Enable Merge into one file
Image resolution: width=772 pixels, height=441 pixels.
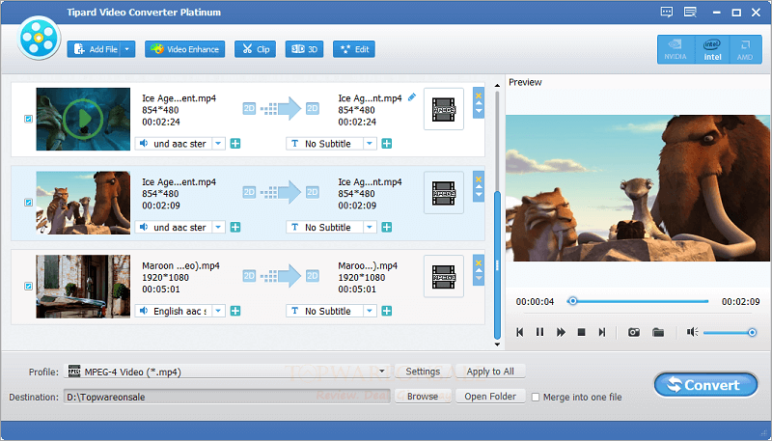point(536,397)
